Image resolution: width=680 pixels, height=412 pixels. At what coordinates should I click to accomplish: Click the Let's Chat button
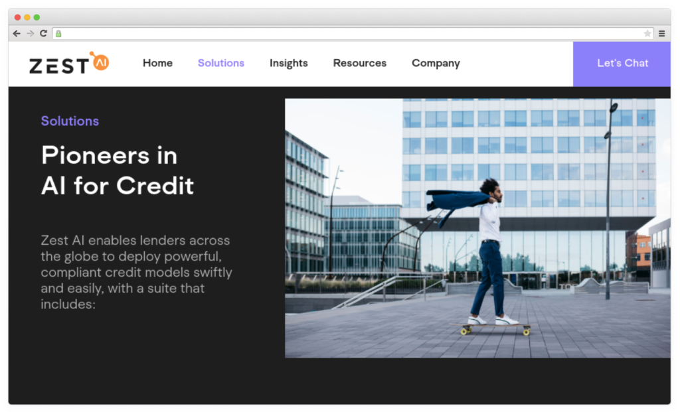tap(622, 64)
